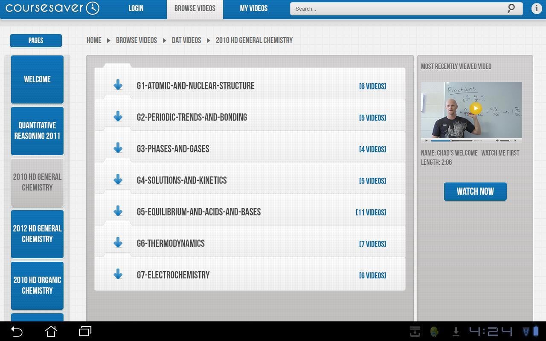Image resolution: width=546 pixels, height=341 pixels.
Task: Tap the archive tray notification icon
Action: [x=415, y=331]
